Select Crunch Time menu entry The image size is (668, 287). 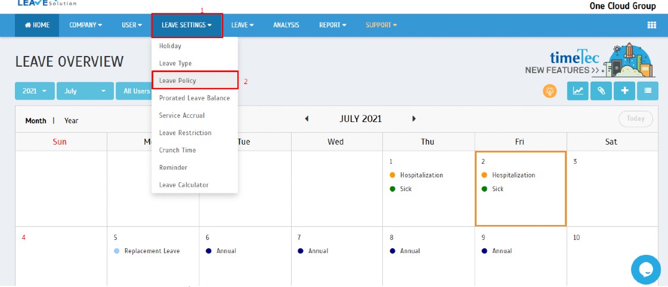194,150
